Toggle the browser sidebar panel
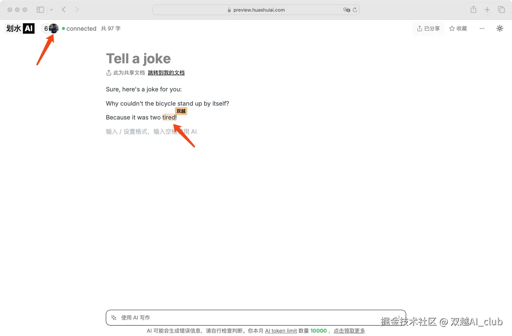Viewport: 512px width, 336px height. 40,9
